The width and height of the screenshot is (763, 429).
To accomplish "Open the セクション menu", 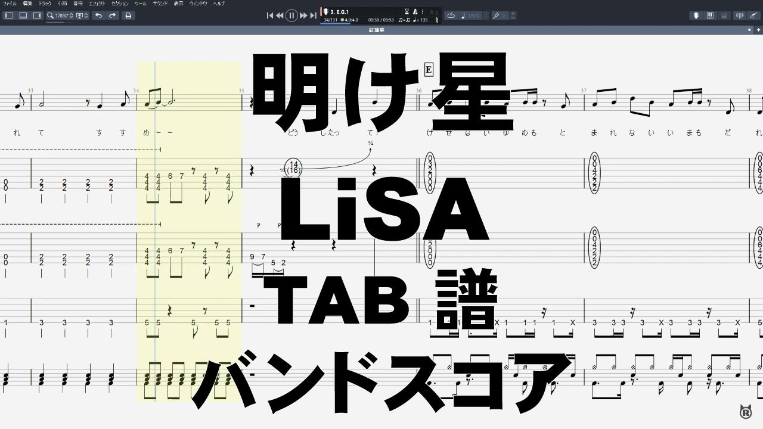I will (x=120, y=4).
